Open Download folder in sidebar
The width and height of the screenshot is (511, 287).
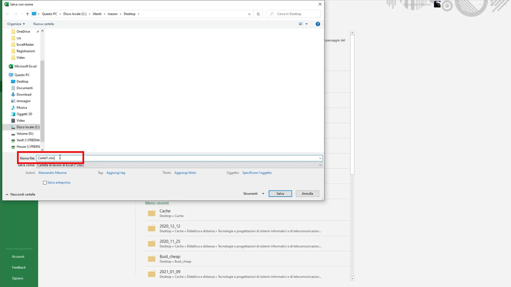(x=24, y=95)
